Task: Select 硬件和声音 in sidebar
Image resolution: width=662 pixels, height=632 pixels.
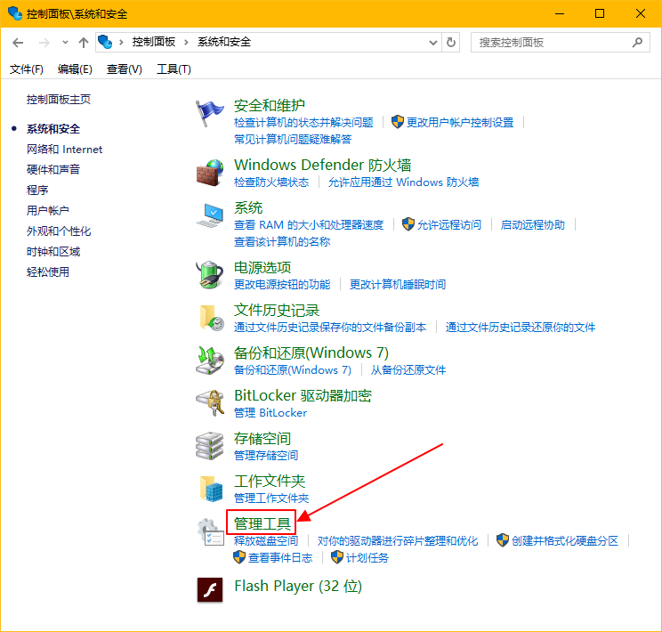Action: tap(53, 169)
